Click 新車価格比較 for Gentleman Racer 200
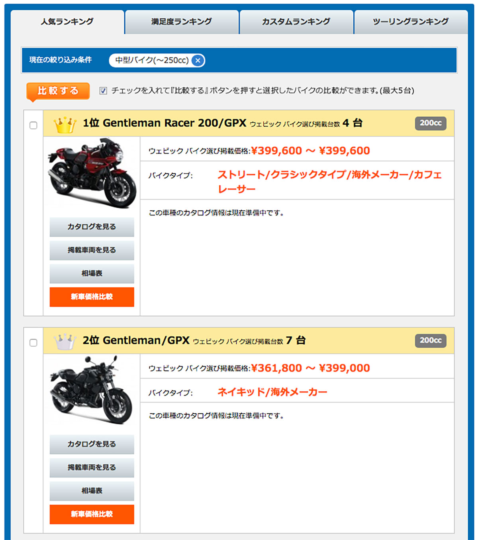478x540 pixels. (x=92, y=297)
